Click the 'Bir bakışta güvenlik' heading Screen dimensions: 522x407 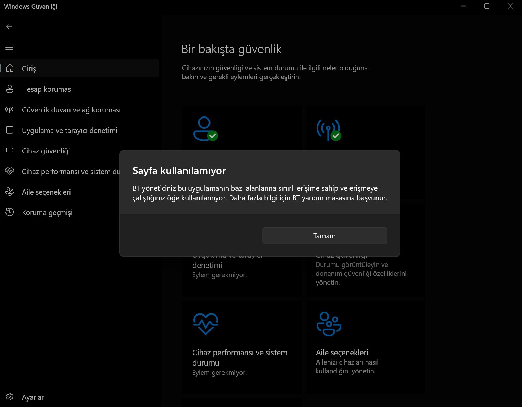click(x=231, y=49)
